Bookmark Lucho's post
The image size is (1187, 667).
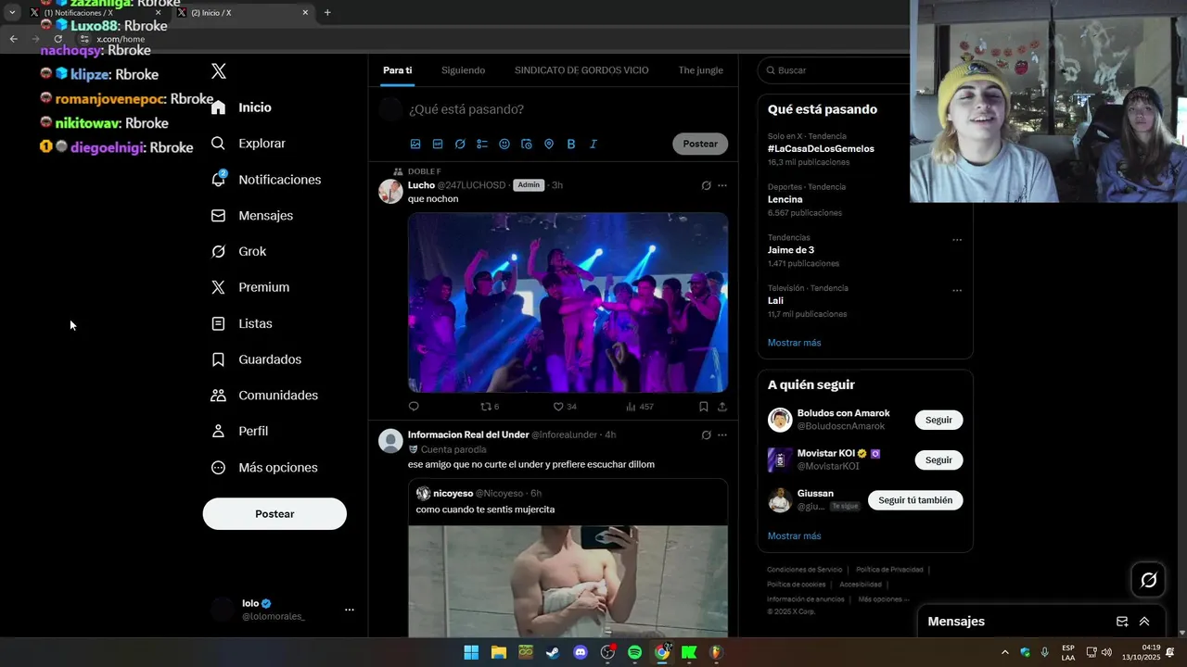[704, 406]
